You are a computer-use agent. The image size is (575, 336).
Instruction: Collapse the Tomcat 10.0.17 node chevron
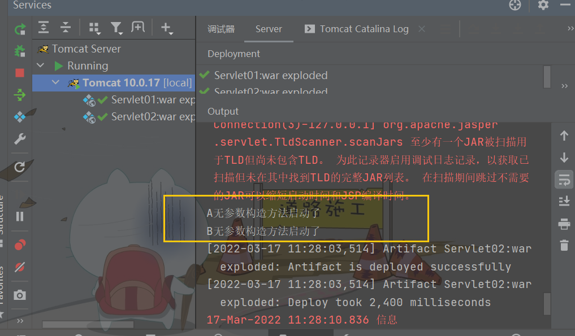point(56,82)
